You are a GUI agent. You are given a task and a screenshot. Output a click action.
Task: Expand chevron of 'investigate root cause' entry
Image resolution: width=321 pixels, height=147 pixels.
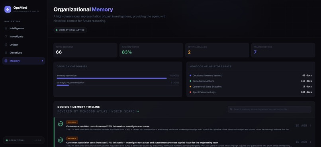tap(311, 126)
